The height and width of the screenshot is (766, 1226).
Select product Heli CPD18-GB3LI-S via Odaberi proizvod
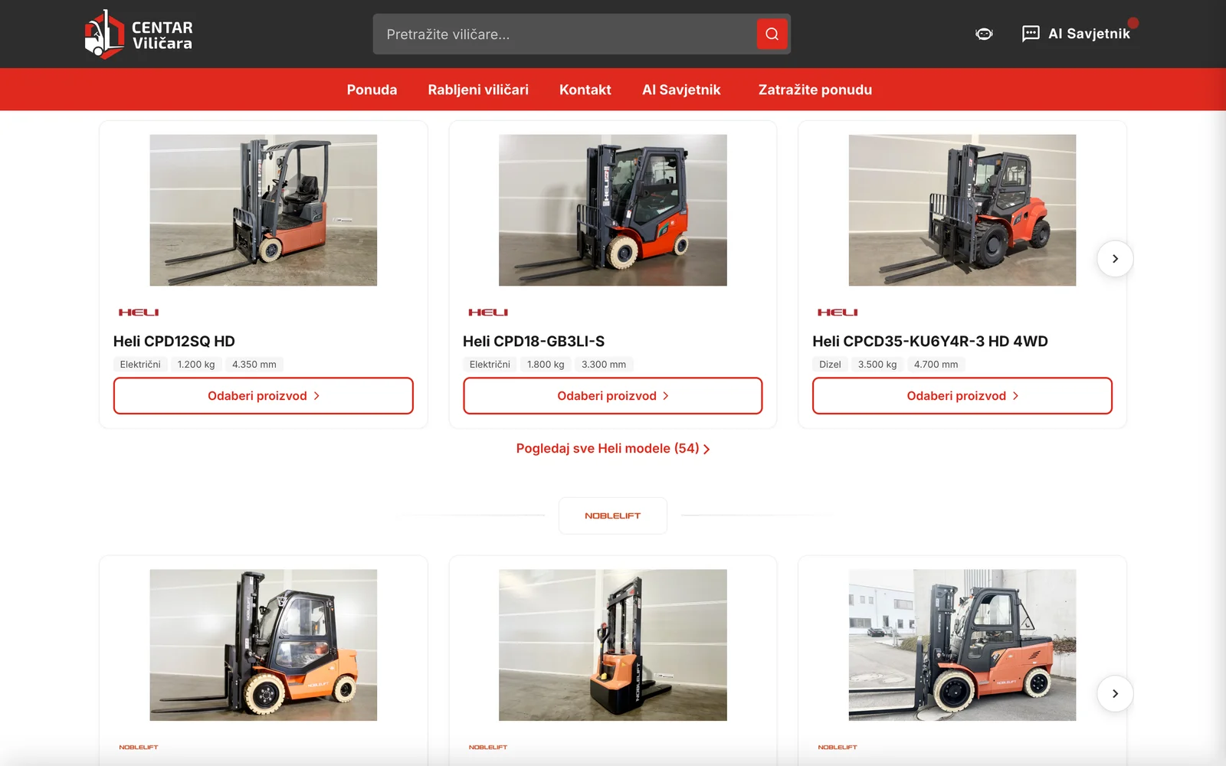pyautogui.click(x=613, y=396)
